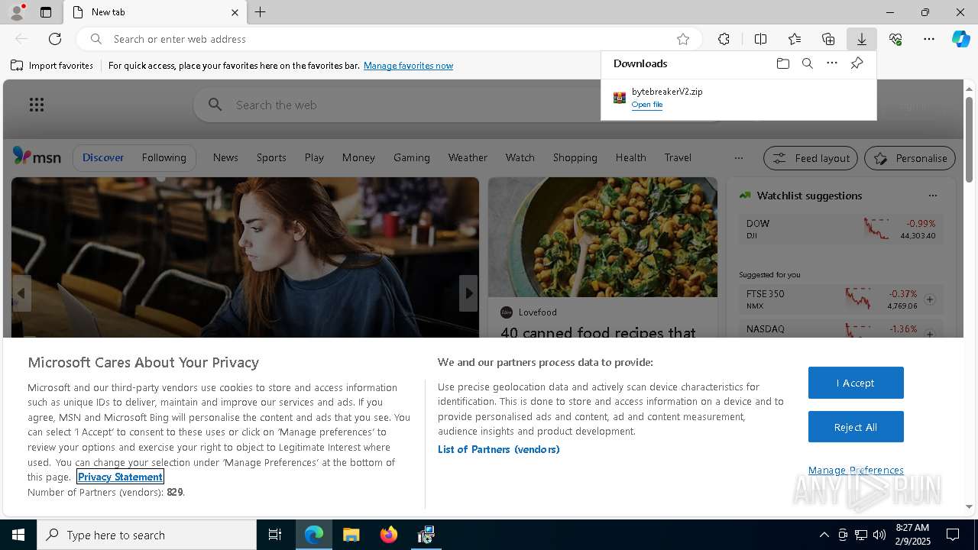This screenshot has width=978, height=550.
Task: Open the MSN app launcher grid icon
Action: click(36, 105)
